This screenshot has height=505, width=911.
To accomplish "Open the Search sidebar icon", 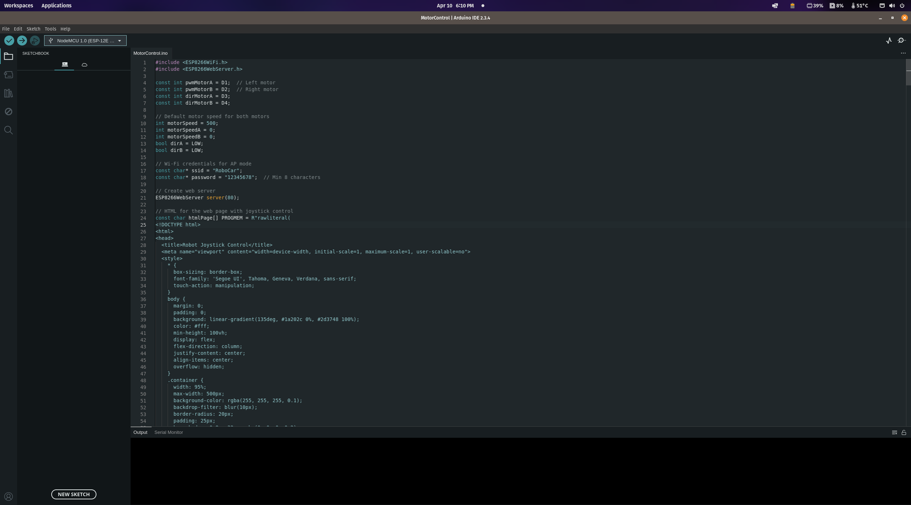I will pyautogui.click(x=8, y=130).
